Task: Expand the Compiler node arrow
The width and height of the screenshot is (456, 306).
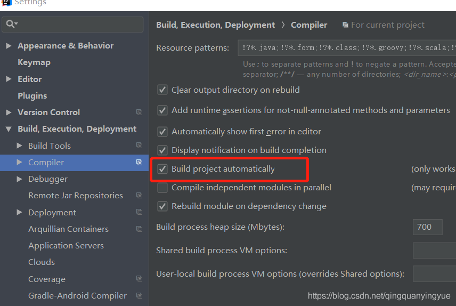Action: [20, 162]
